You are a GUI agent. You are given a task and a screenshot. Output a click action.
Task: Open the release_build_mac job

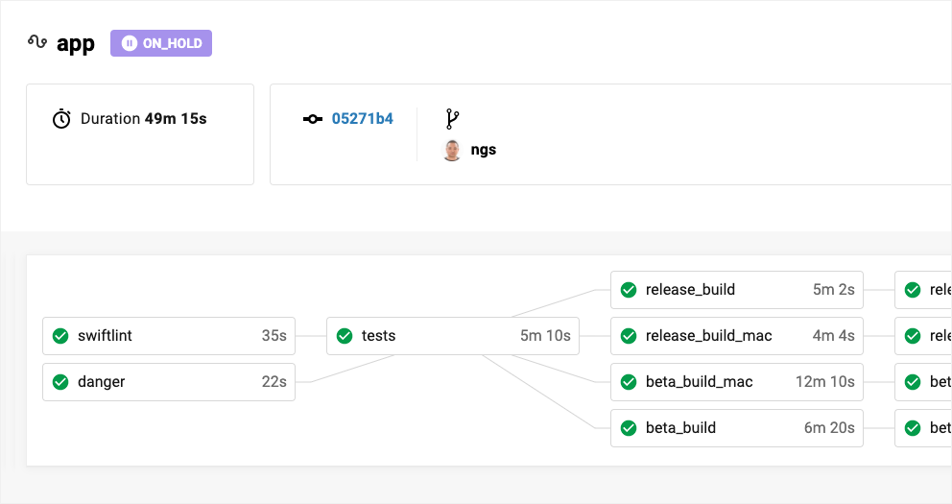pyautogui.click(x=736, y=336)
